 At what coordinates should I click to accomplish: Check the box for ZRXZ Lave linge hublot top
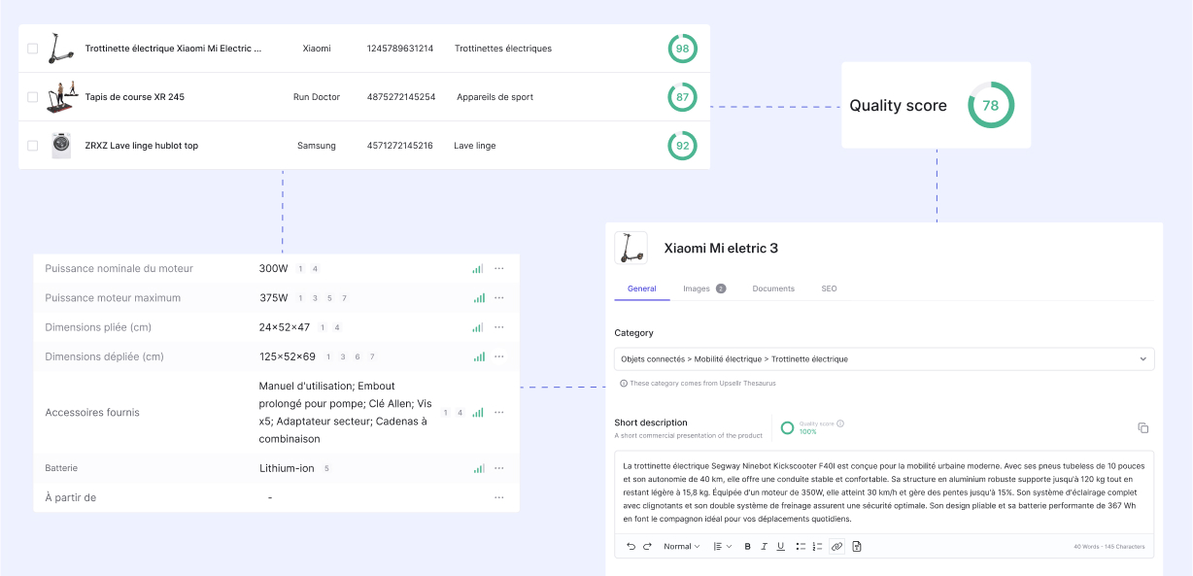[x=32, y=146]
